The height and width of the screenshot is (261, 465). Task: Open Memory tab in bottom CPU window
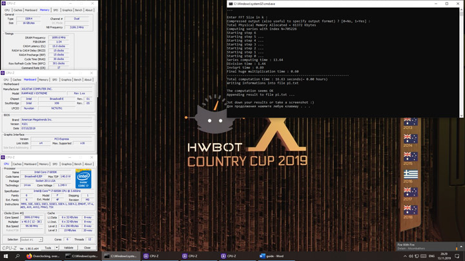click(x=44, y=164)
